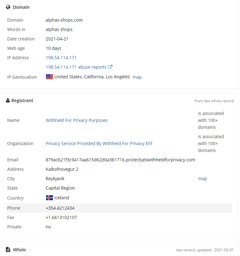Select the alphas-shops.com domain text
The height and width of the screenshot is (256, 240).
[x=64, y=20]
